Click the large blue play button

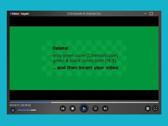point(84,108)
